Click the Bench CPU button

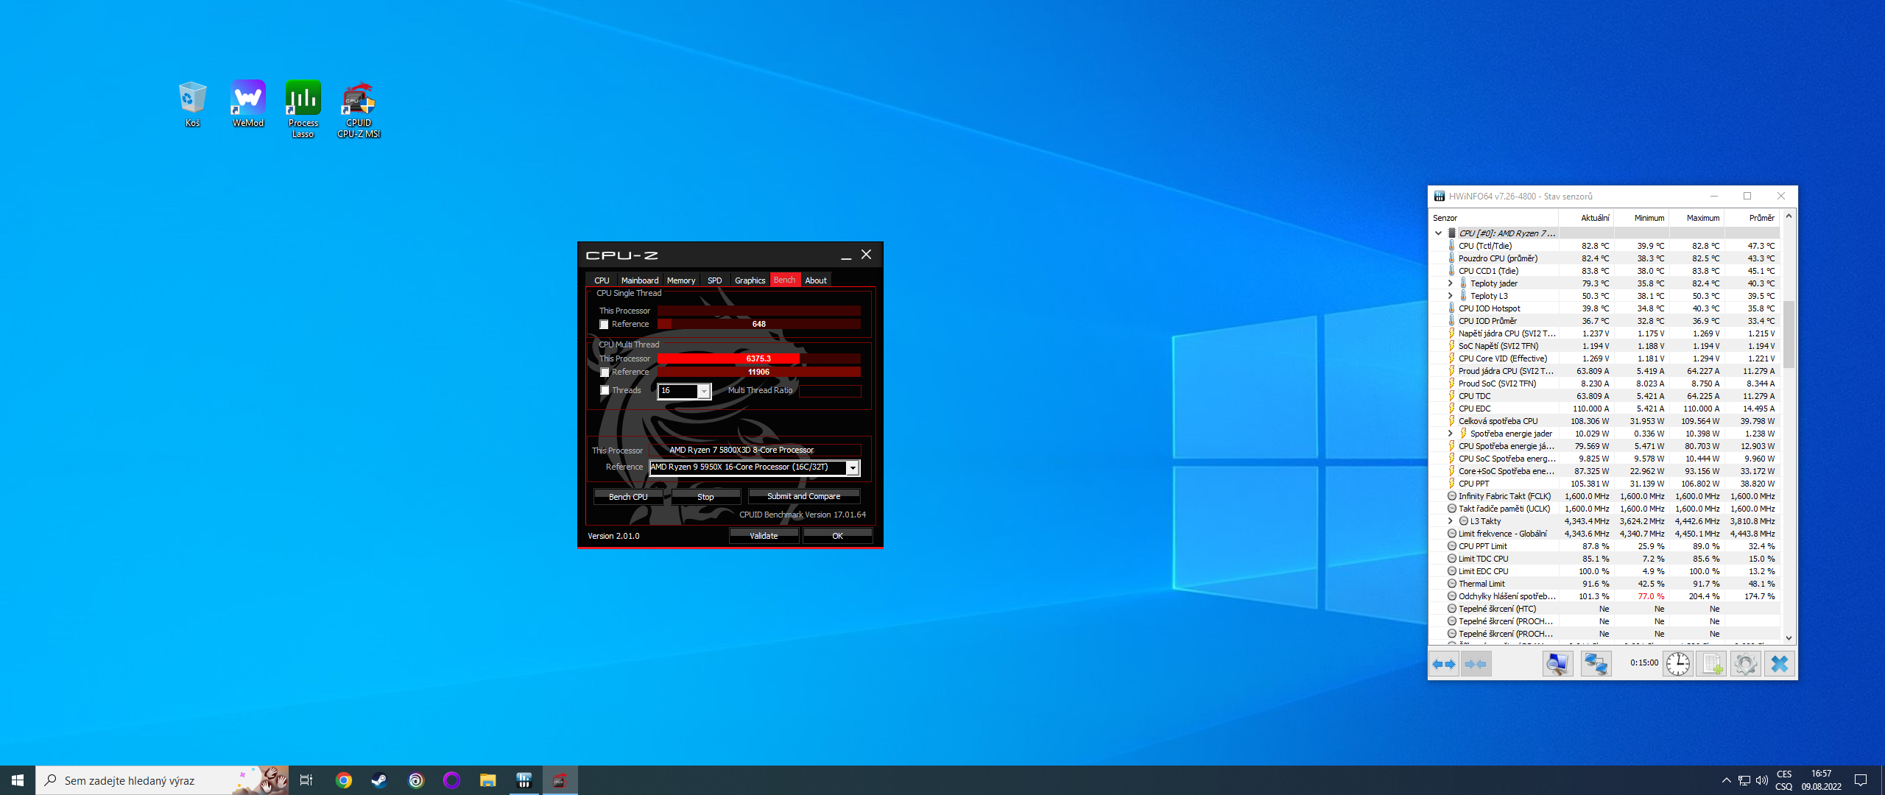point(628,497)
